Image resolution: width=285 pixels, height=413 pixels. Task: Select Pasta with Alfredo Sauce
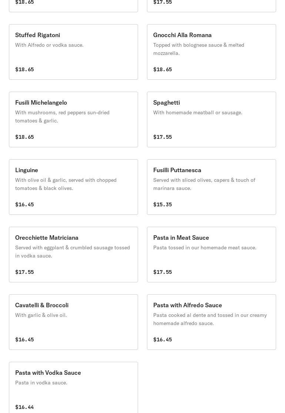[211, 322]
